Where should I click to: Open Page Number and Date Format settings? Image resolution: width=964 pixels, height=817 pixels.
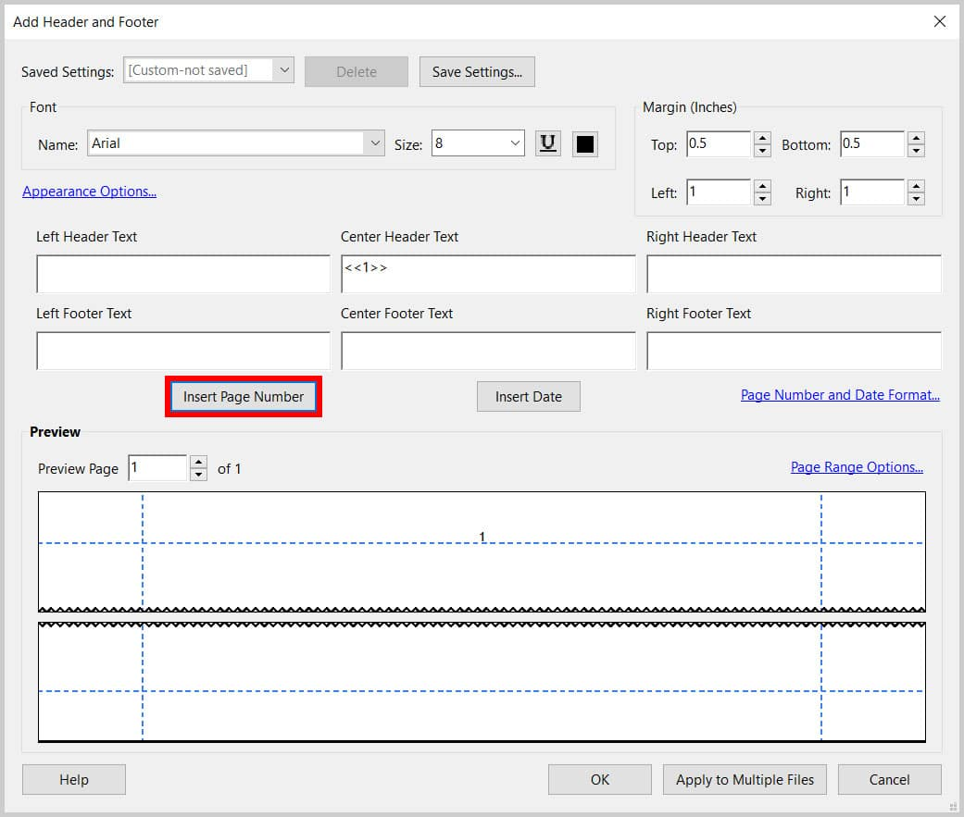[x=839, y=394]
